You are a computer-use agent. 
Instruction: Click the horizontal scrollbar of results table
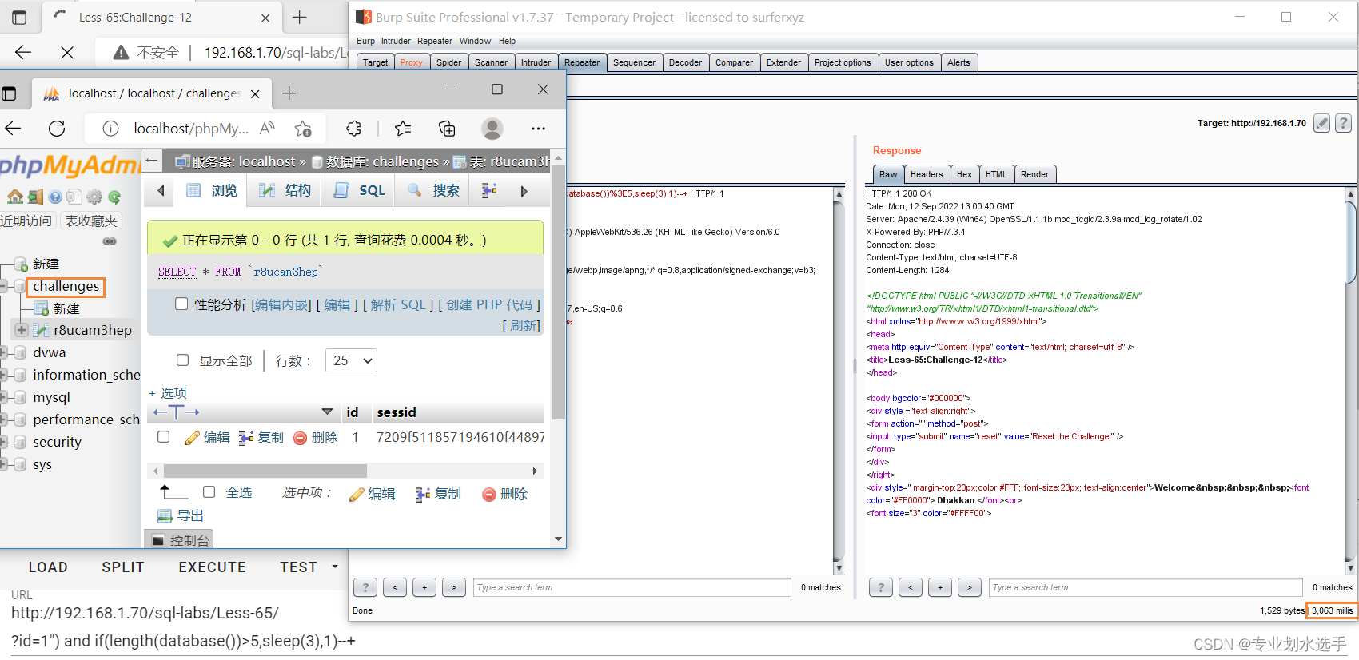265,471
